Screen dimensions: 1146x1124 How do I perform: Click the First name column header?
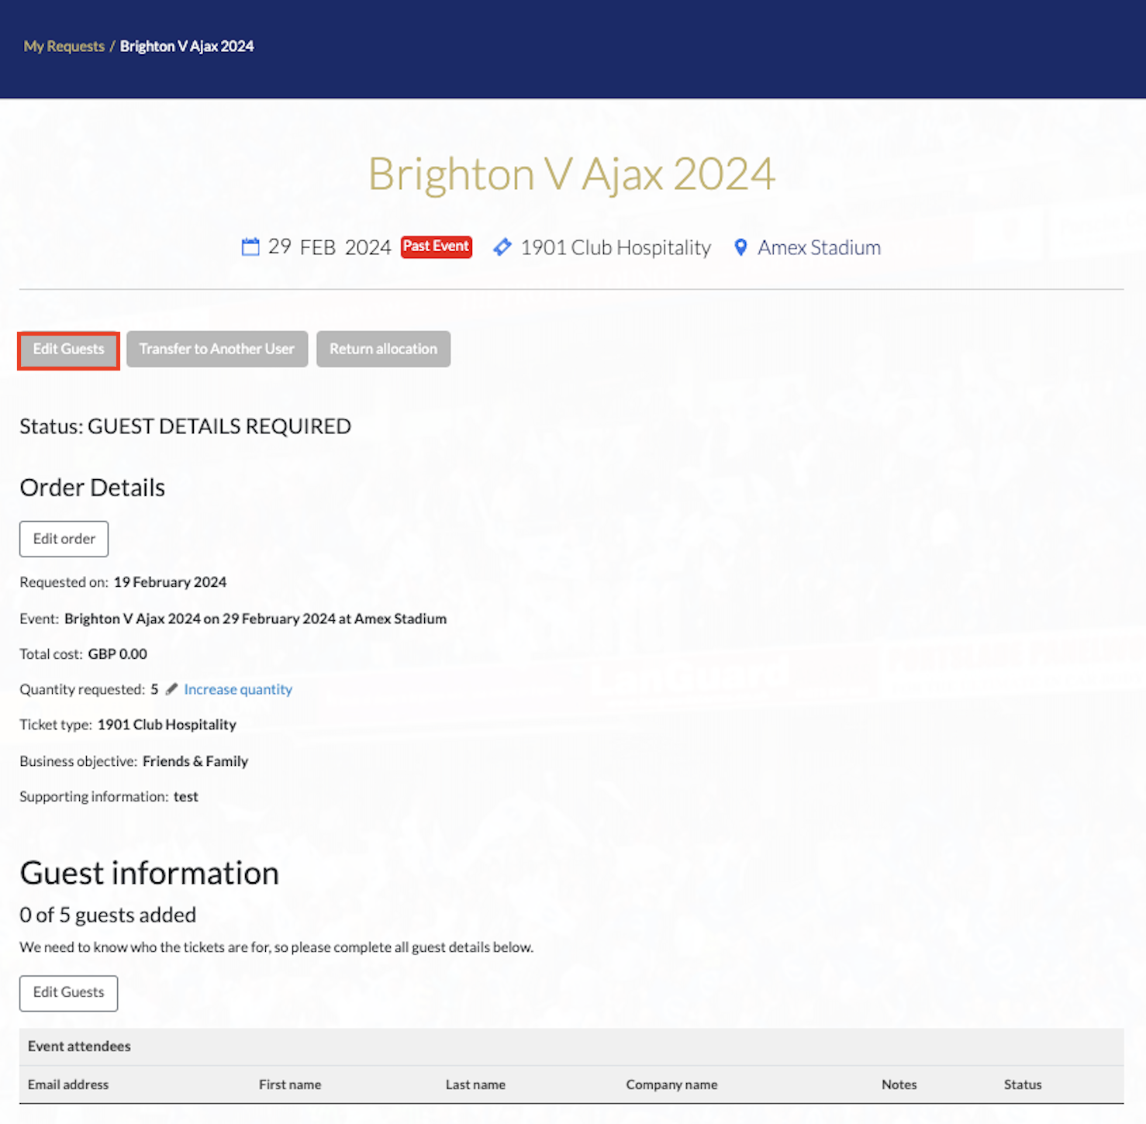(x=290, y=1084)
